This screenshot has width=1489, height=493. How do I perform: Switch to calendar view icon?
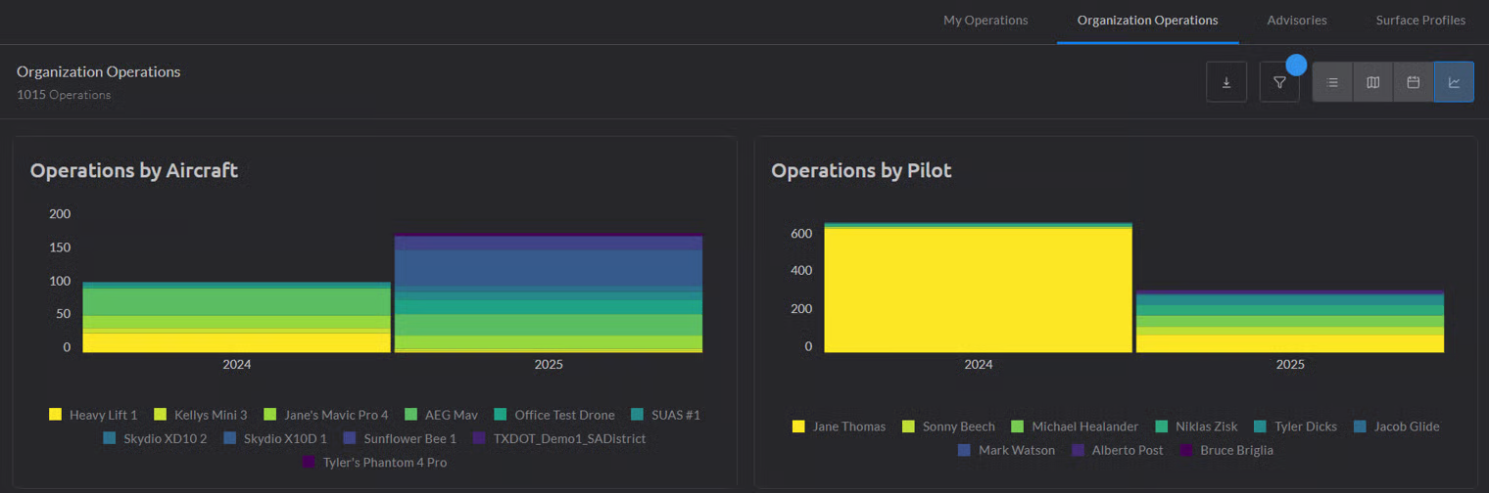point(1413,82)
